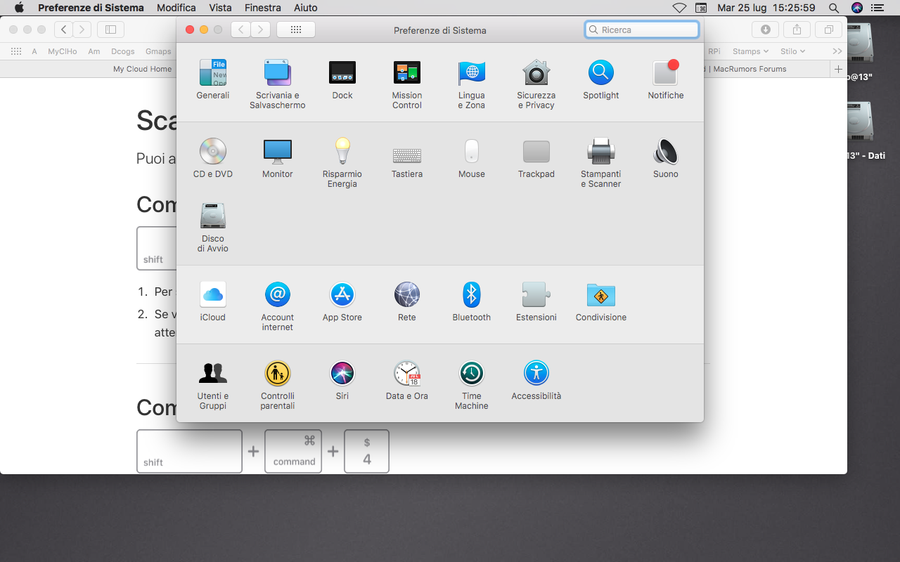Open the Bluetooth preferences pane
Image resolution: width=900 pixels, height=562 pixels.
(472, 301)
